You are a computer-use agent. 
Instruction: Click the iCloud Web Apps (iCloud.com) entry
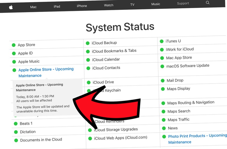pyautogui.click(x=120, y=138)
